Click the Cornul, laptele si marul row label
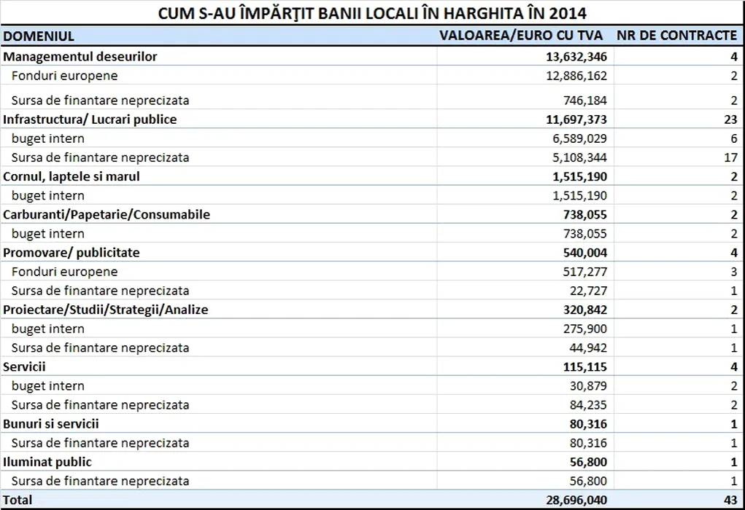The height and width of the screenshot is (510, 745). click(x=72, y=176)
